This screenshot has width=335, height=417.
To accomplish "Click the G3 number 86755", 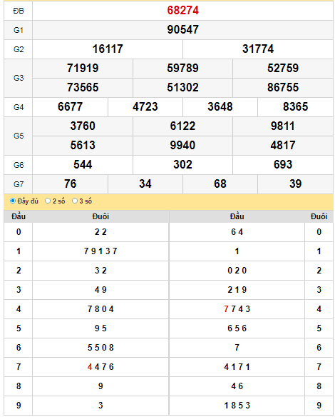I will pos(283,88).
